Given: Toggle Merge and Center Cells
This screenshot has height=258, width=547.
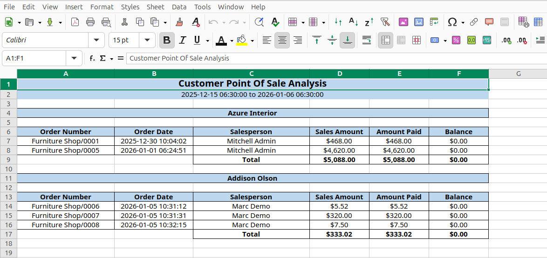Looking at the screenshot, I should 385,41.
